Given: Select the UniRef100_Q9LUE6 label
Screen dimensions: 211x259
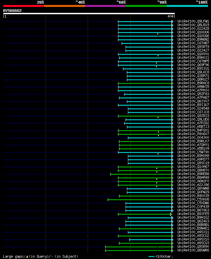Looking at the screenshot, I should point(193,120).
